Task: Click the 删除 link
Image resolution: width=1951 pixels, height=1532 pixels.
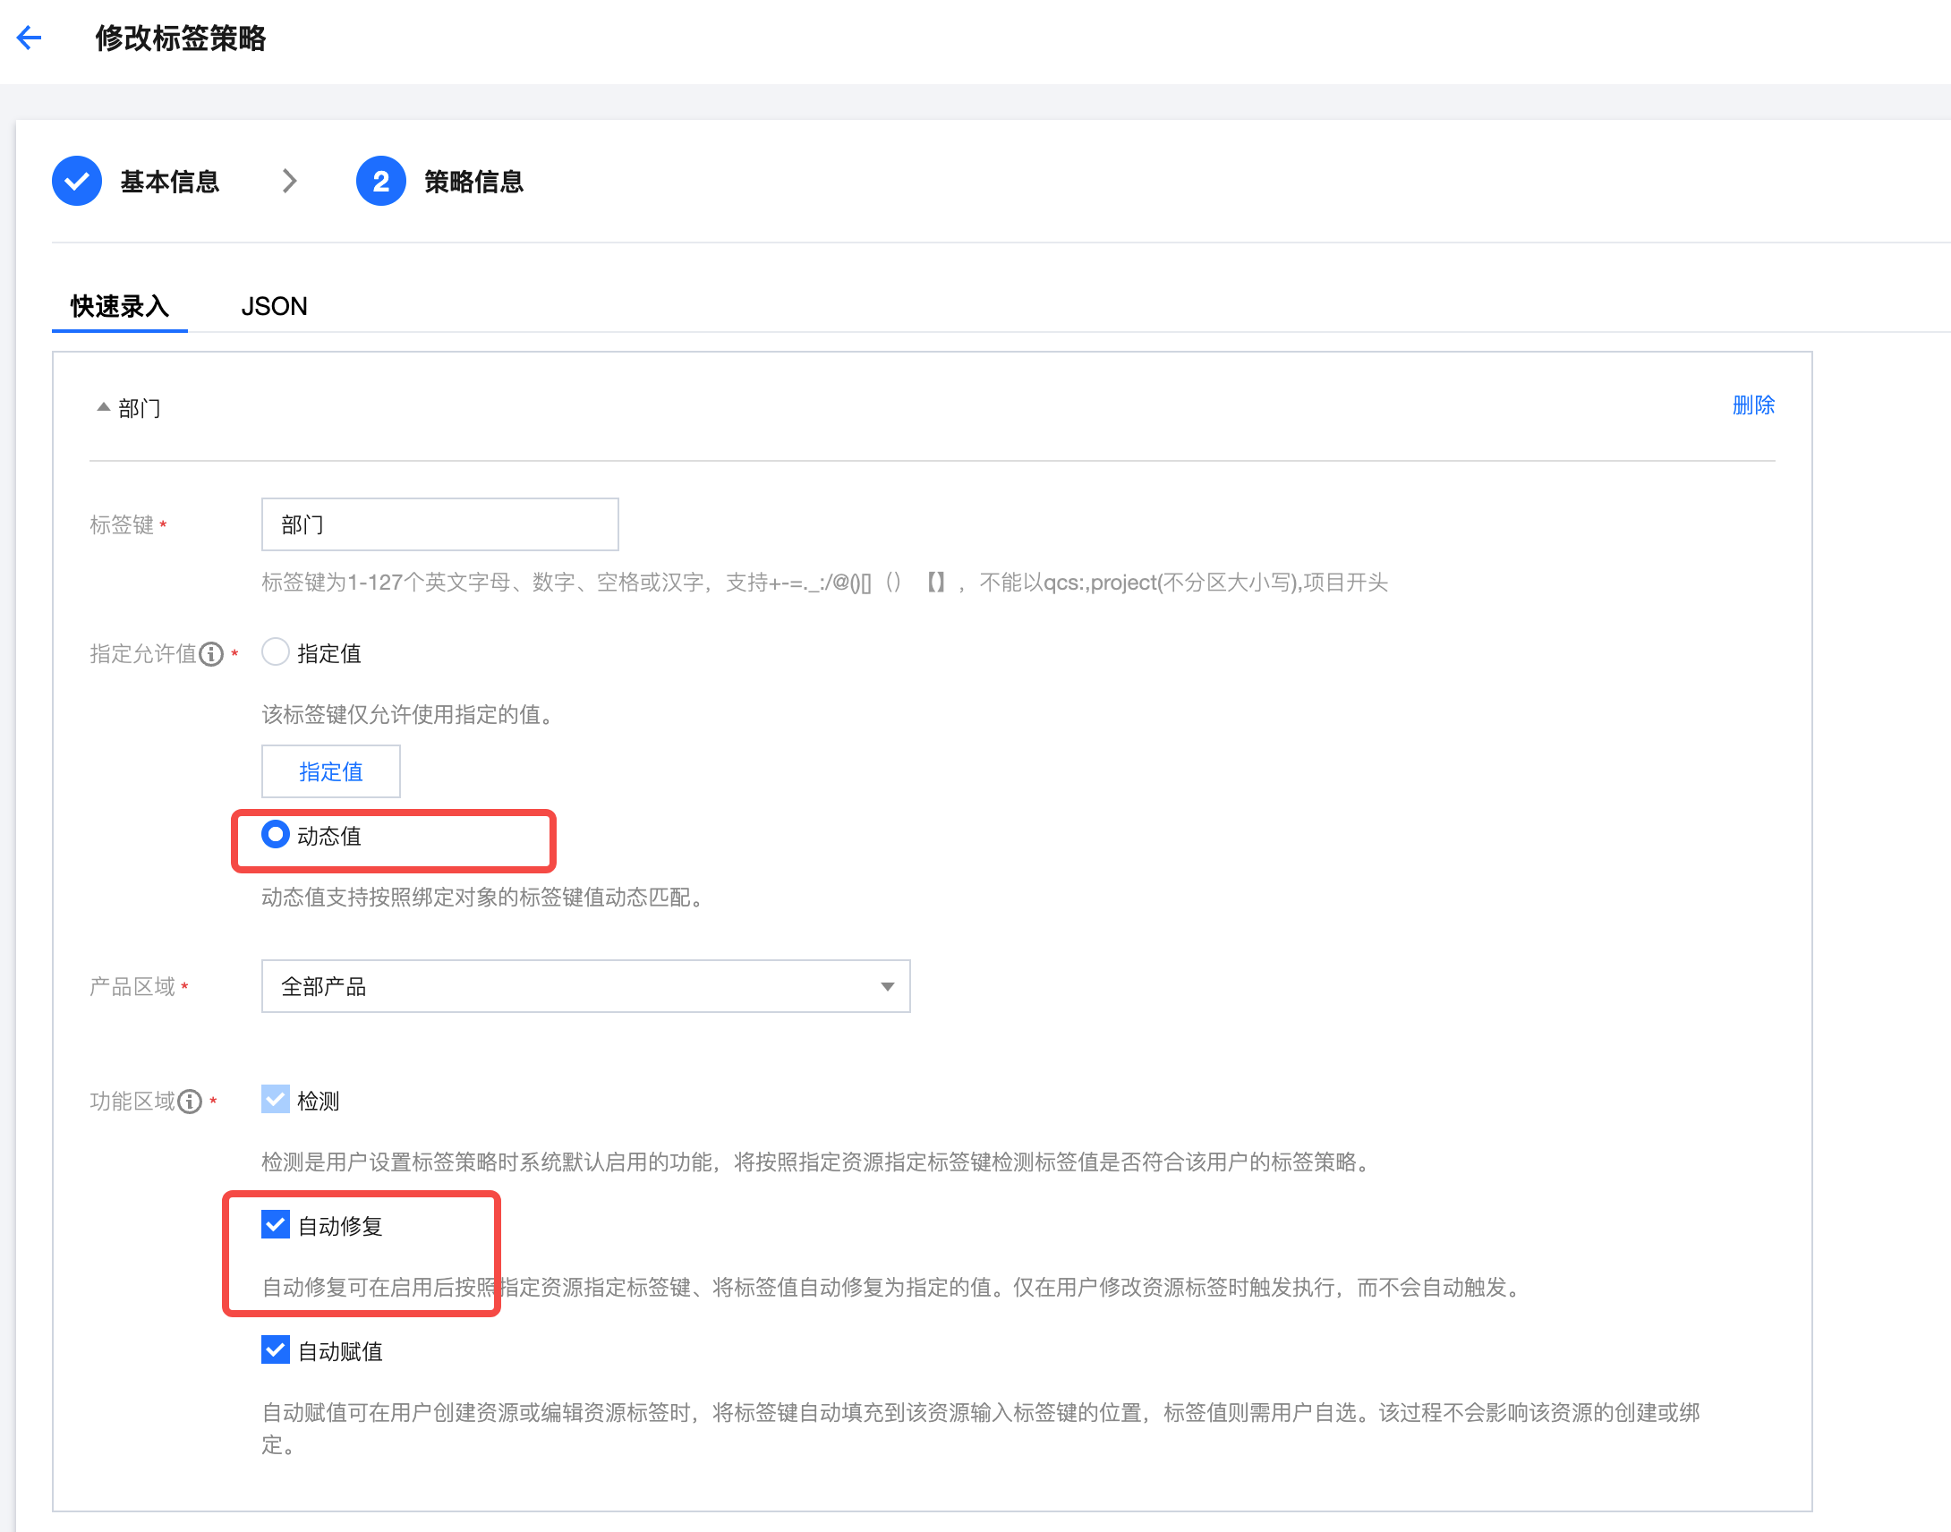Action: (x=1752, y=405)
